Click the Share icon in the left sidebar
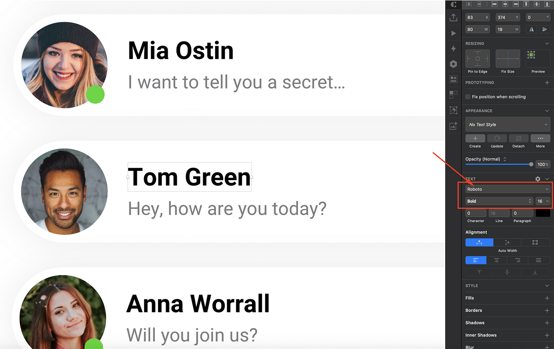Image resolution: width=554 pixels, height=349 pixels. coord(453,17)
